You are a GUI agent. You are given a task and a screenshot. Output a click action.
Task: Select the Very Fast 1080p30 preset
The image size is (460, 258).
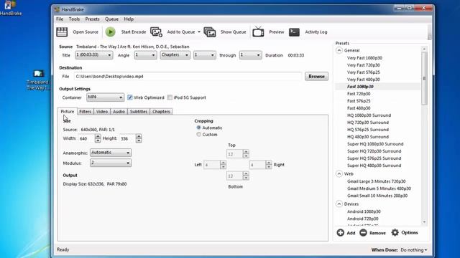[364, 58]
